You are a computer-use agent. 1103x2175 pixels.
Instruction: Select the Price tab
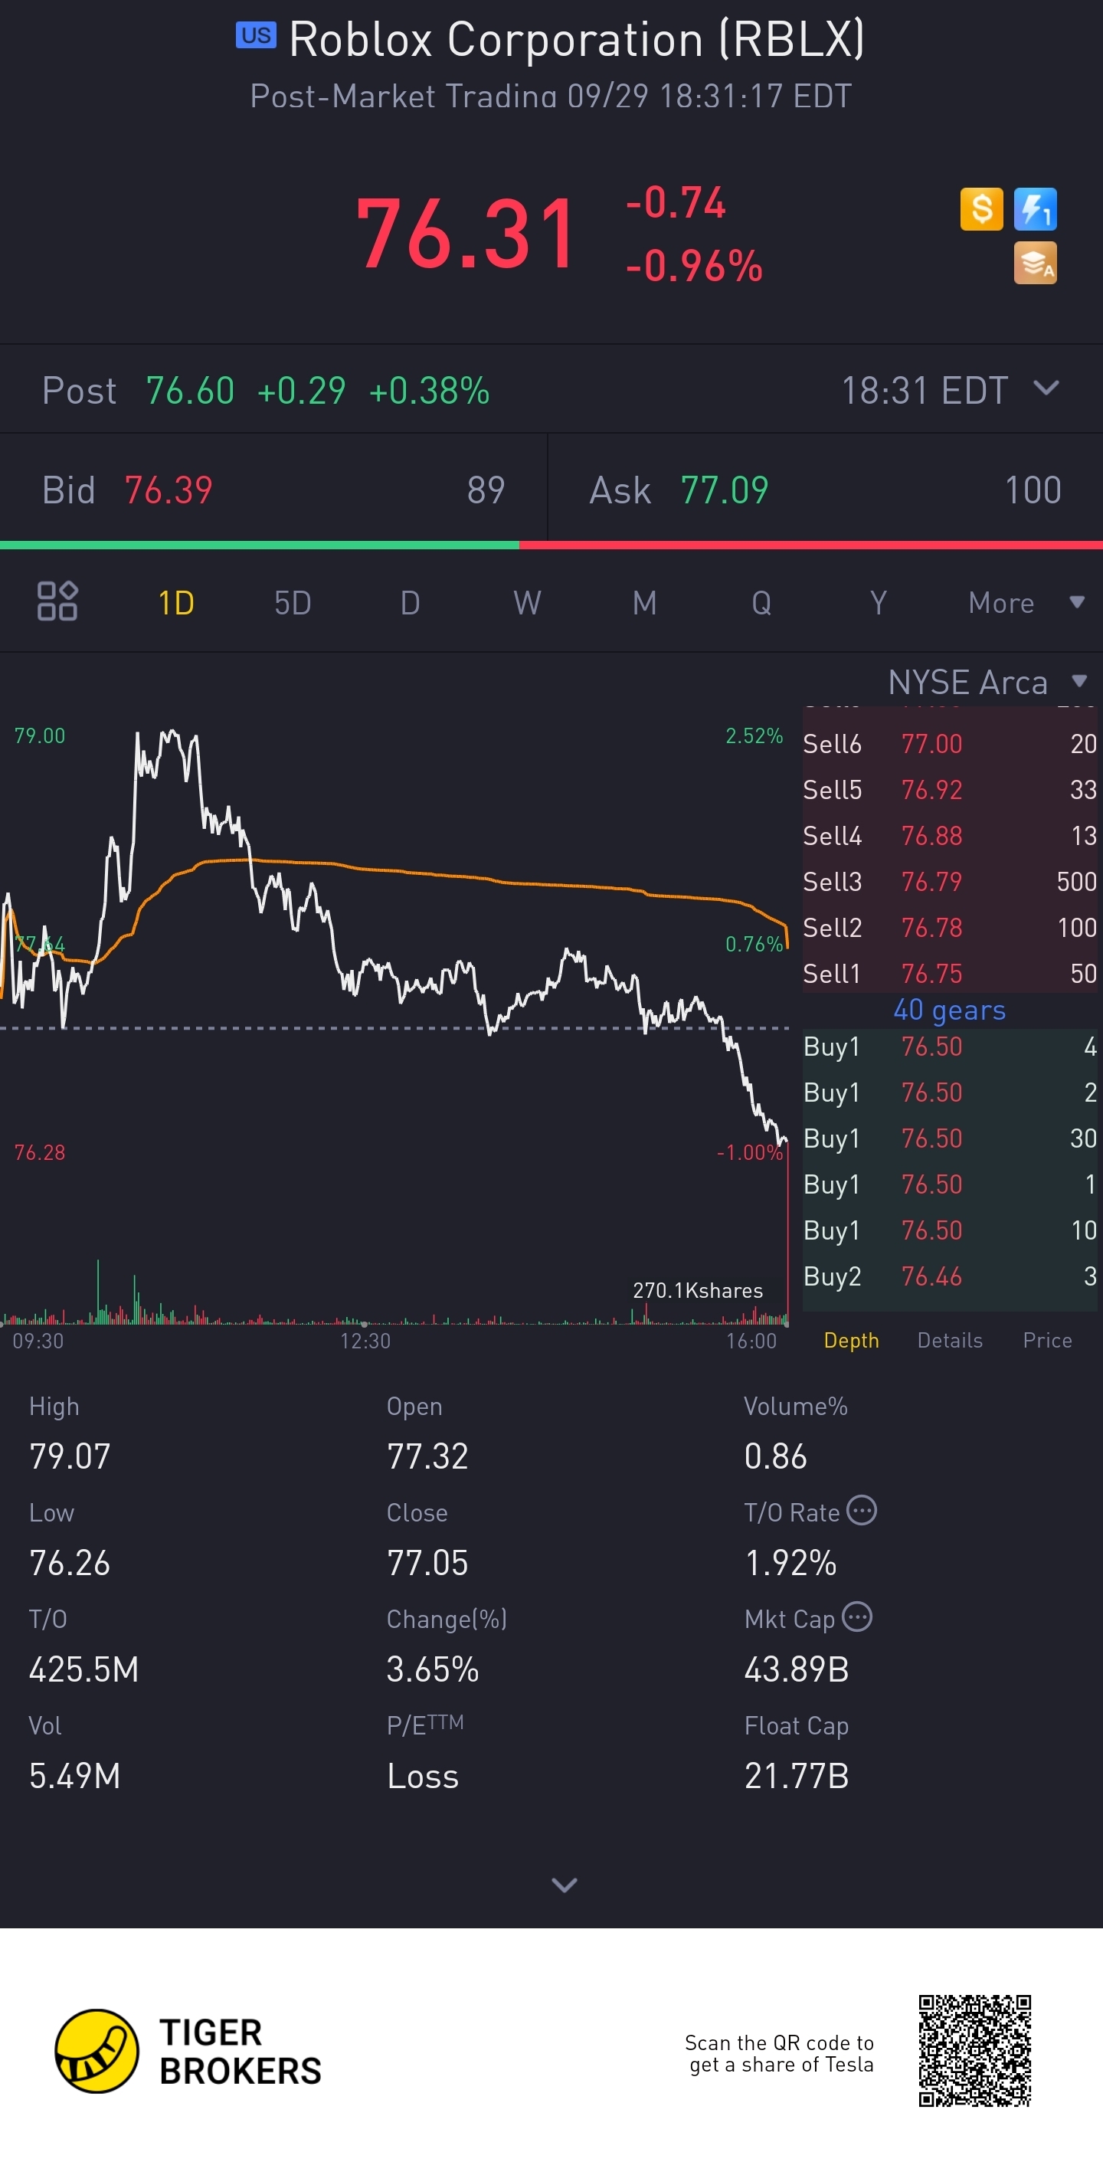pyautogui.click(x=1047, y=1340)
